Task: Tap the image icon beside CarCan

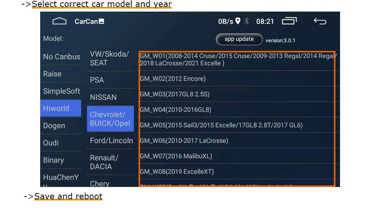Action: click(102, 22)
